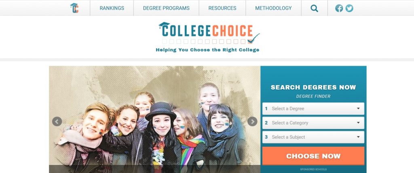
Task: Visit the Facebook page icon
Action: [x=339, y=8]
